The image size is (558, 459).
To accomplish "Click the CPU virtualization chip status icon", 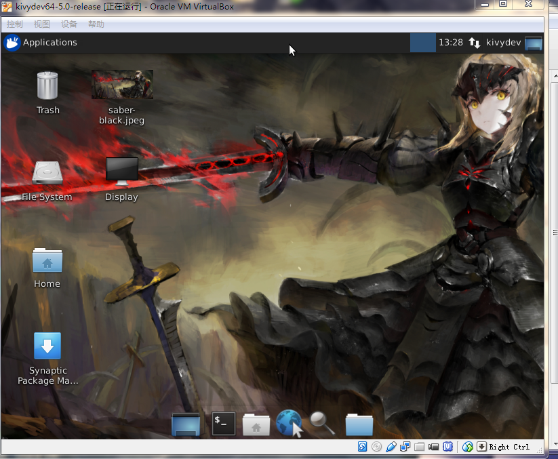I will [447, 447].
